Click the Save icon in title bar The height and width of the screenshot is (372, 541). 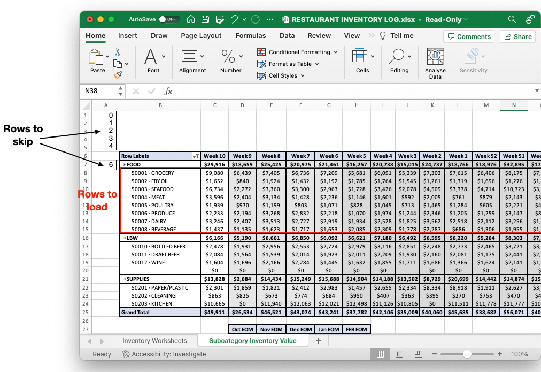coord(205,19)
